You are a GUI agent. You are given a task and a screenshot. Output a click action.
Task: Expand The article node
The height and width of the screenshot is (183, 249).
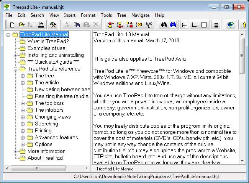23,83
